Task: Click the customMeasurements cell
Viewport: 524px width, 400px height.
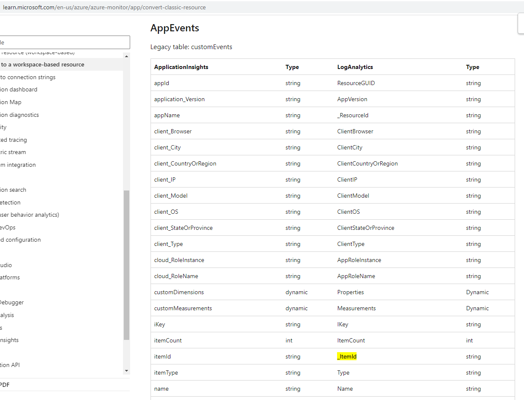Action: click(x=183, y=308)
